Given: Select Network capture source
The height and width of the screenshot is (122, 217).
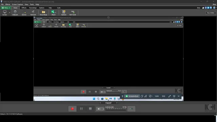Looking at the screenshot, I should click(33, 13).
